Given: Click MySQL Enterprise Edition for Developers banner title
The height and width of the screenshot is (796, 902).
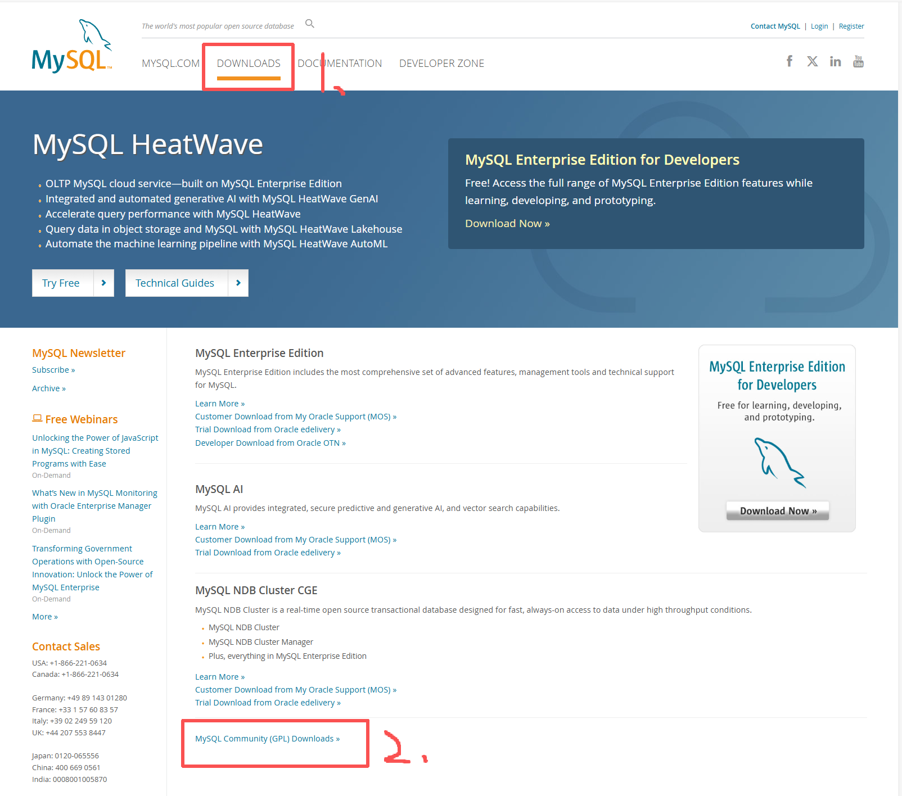Looking at the screenshot, I should click(x=602, y=160).
